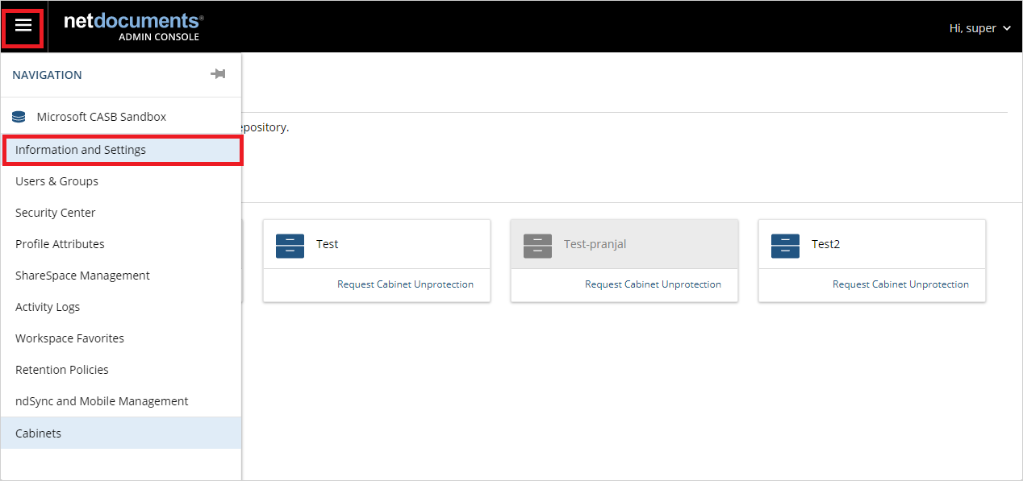Open ShareSpace Management
Screen dimensions: 1023x481
point(82,275)
